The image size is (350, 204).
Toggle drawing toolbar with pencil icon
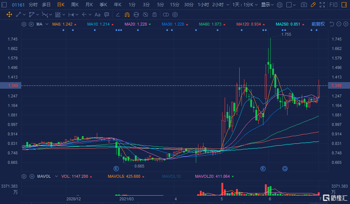coord(313,5)
